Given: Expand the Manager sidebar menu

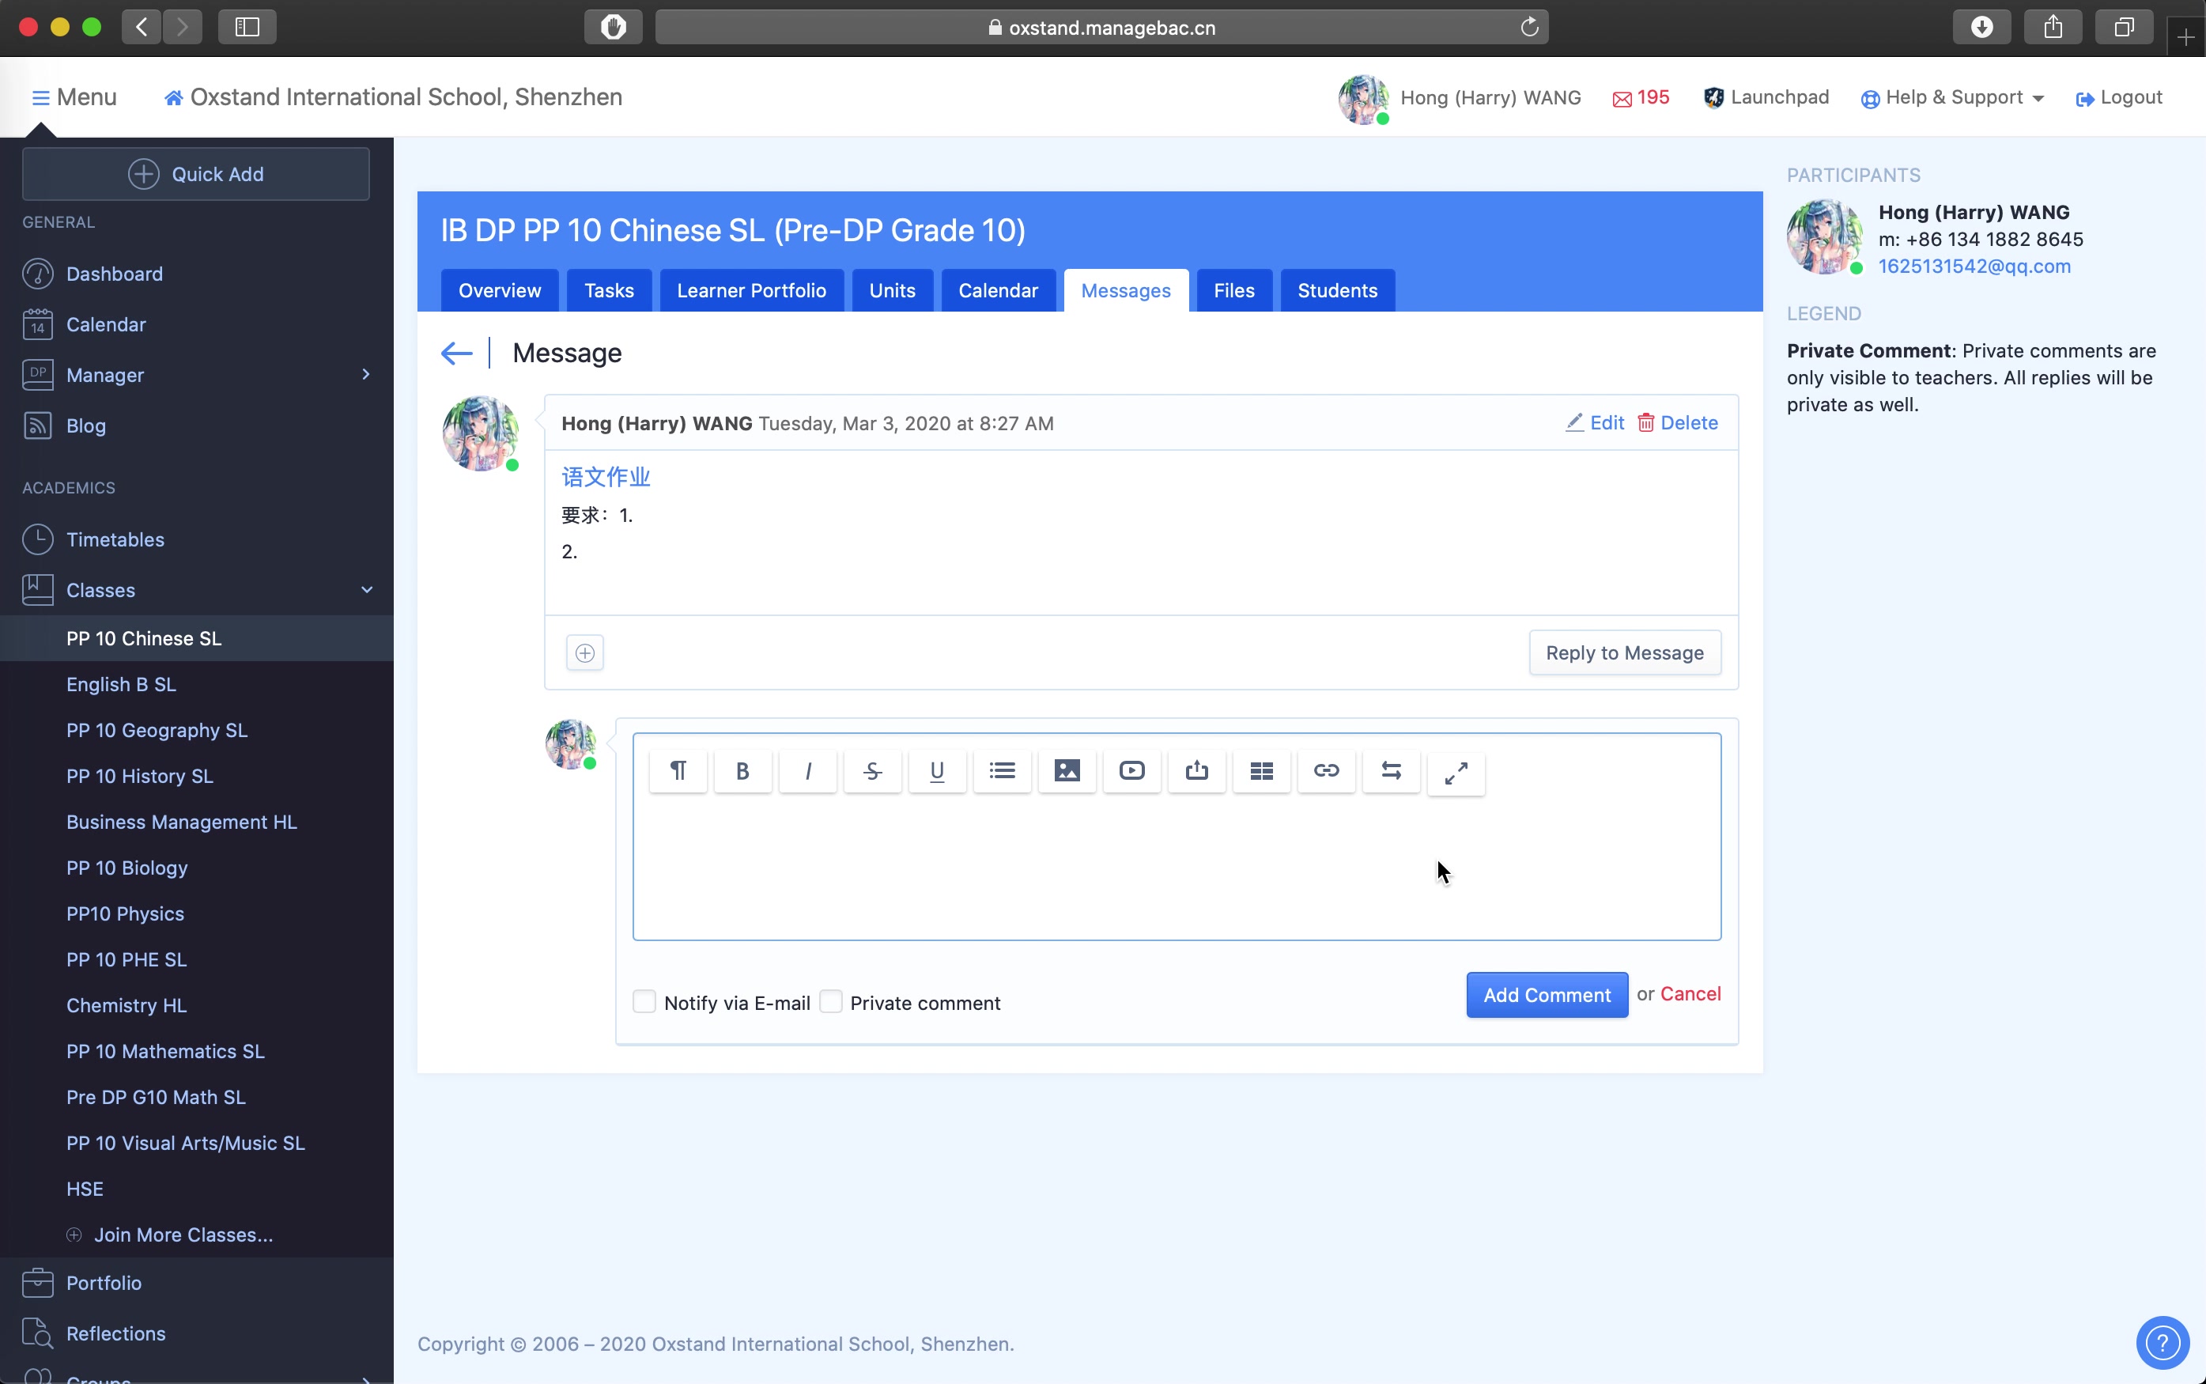Looking at the screenshot, I should (366, 374).
